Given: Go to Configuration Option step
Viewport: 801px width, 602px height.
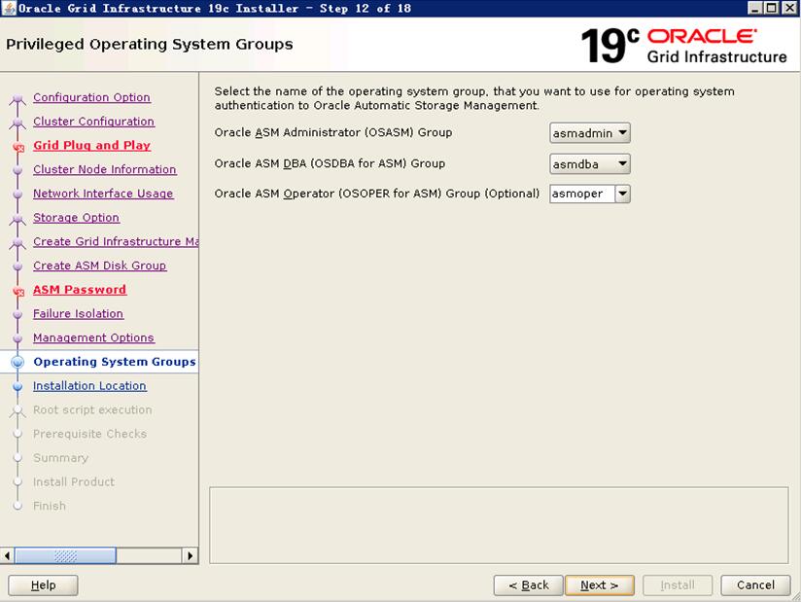Looking at the screenshot, I should [91, 97].
